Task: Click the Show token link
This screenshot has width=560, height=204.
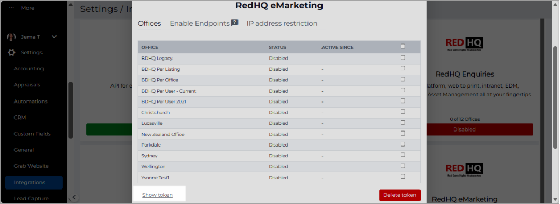Action: pyautogui.click(x=157, y=195)
